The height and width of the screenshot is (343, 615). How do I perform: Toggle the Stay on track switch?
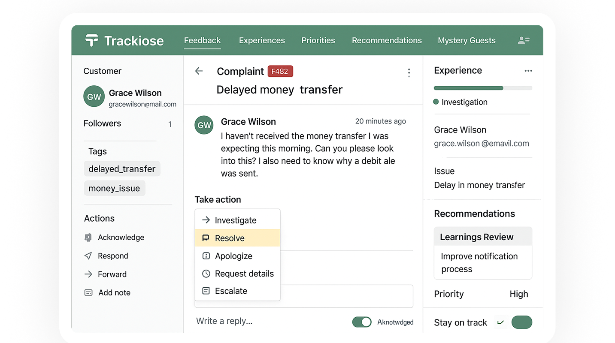point(522,322)
